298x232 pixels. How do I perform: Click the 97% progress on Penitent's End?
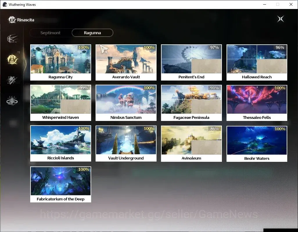coord(214,48)
